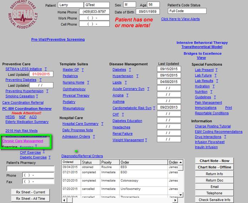
Task: Open the T link next to Guidelines
Action: 215,97
